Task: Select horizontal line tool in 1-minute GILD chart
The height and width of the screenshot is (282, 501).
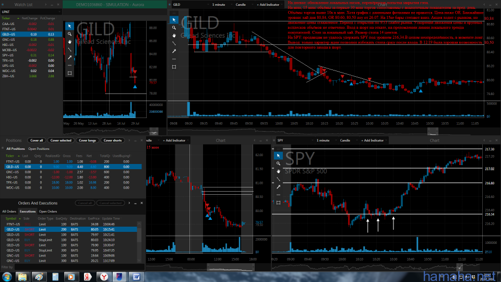Action: (x=174, y=59)
